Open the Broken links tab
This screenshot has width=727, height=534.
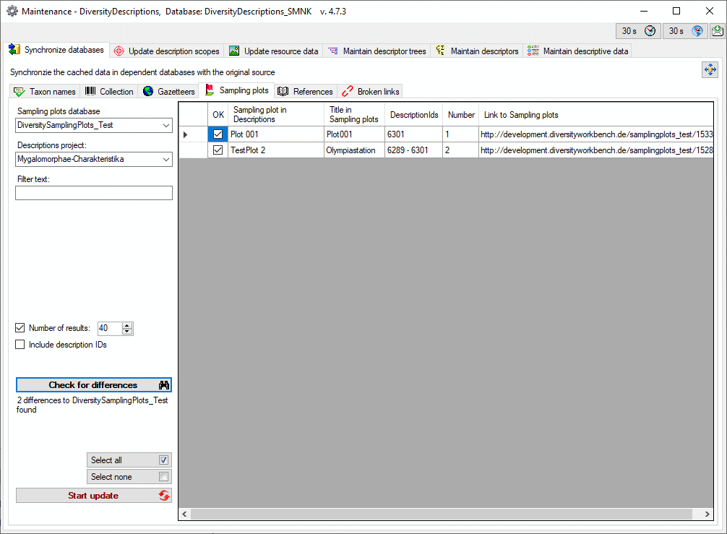pyautogui.click(x=370, y=92)
